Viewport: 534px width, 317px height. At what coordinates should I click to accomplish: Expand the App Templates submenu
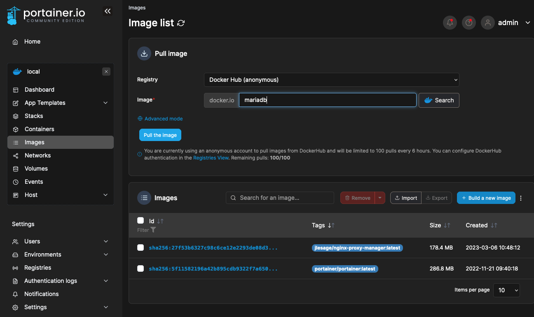coord(105,103)
